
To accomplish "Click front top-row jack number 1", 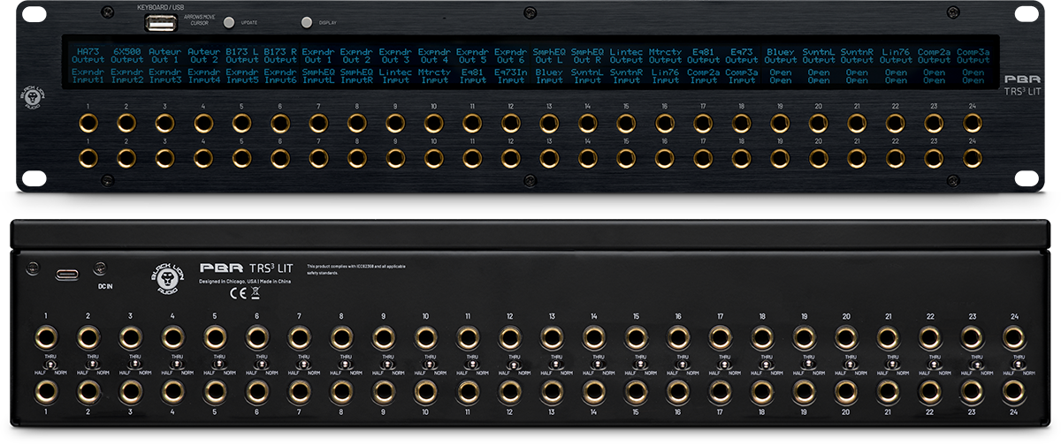I will 88,123.
